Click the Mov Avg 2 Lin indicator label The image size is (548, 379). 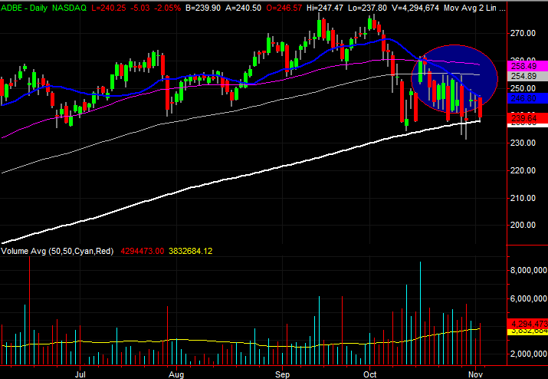[x=474, y=8]
